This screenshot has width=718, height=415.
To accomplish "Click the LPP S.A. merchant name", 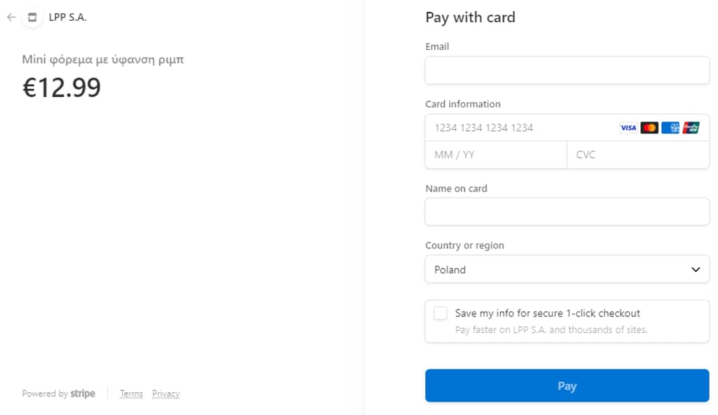I will coord(68,17).
